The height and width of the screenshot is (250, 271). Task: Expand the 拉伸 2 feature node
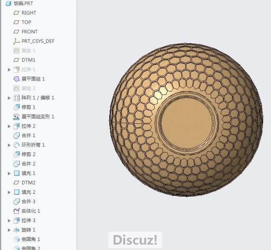click(x=9, y=126)
